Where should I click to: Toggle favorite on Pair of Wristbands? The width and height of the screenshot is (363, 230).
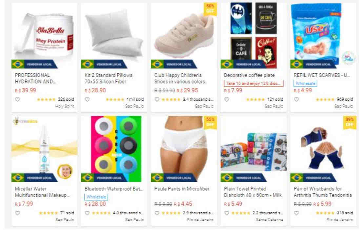[x=296, y=213]
